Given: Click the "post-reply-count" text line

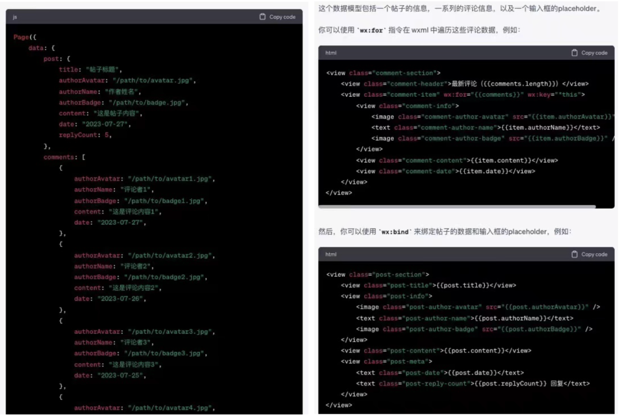Looking at the screenshot, I should (473, 384).
